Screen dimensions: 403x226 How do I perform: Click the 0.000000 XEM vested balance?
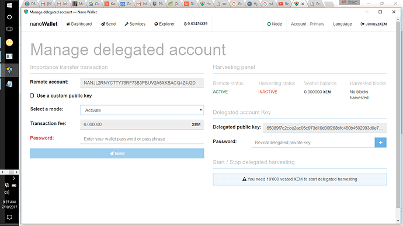pyautogui.click(x=317, y=92)
